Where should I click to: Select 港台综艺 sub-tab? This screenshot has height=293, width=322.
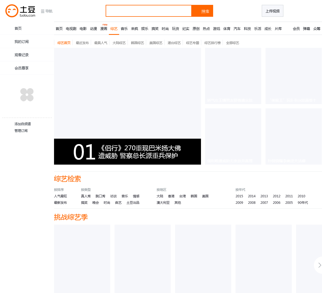coord(174,43)
